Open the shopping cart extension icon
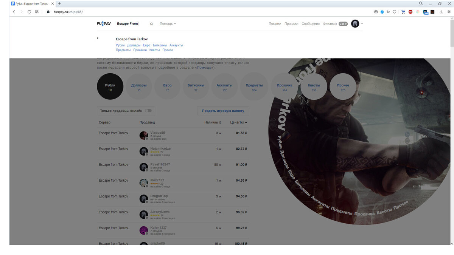Screen dimensions: 454x255 [x=403, y=12]
